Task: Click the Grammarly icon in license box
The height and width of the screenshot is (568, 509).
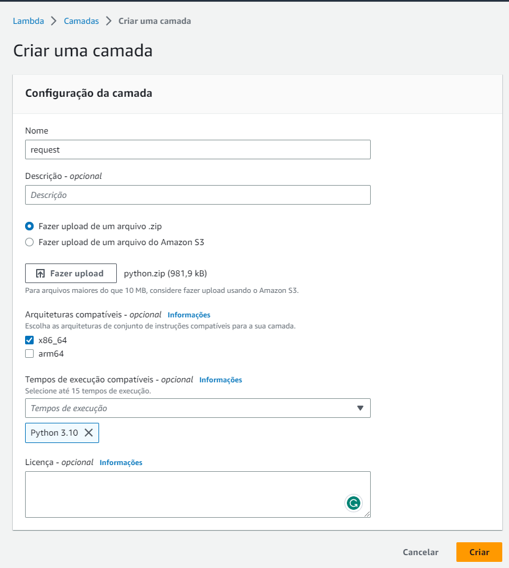Action: [x=353, y=503]
